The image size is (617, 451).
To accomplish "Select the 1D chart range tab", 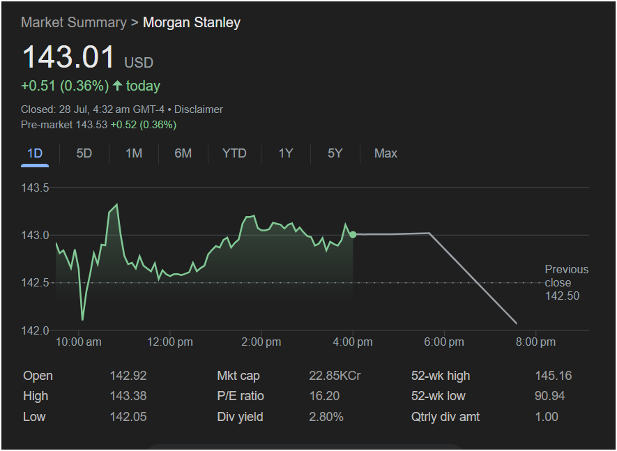I will pyautogui.click(x=35, y=153).
